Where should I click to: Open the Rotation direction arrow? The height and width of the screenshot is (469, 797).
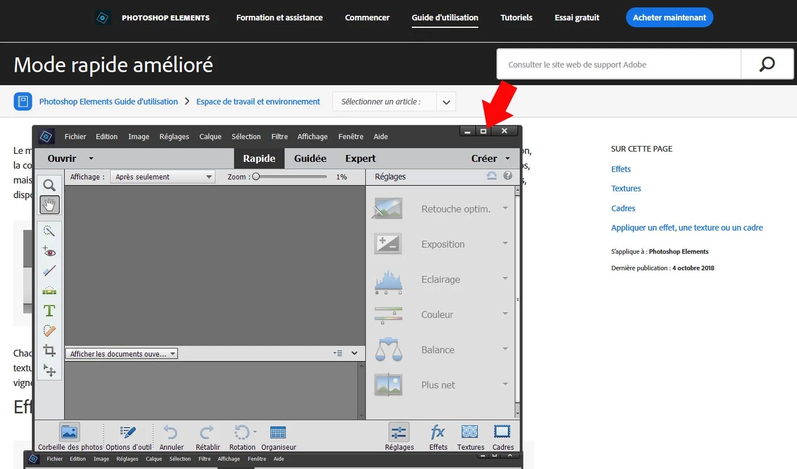(x=255, y=432)
